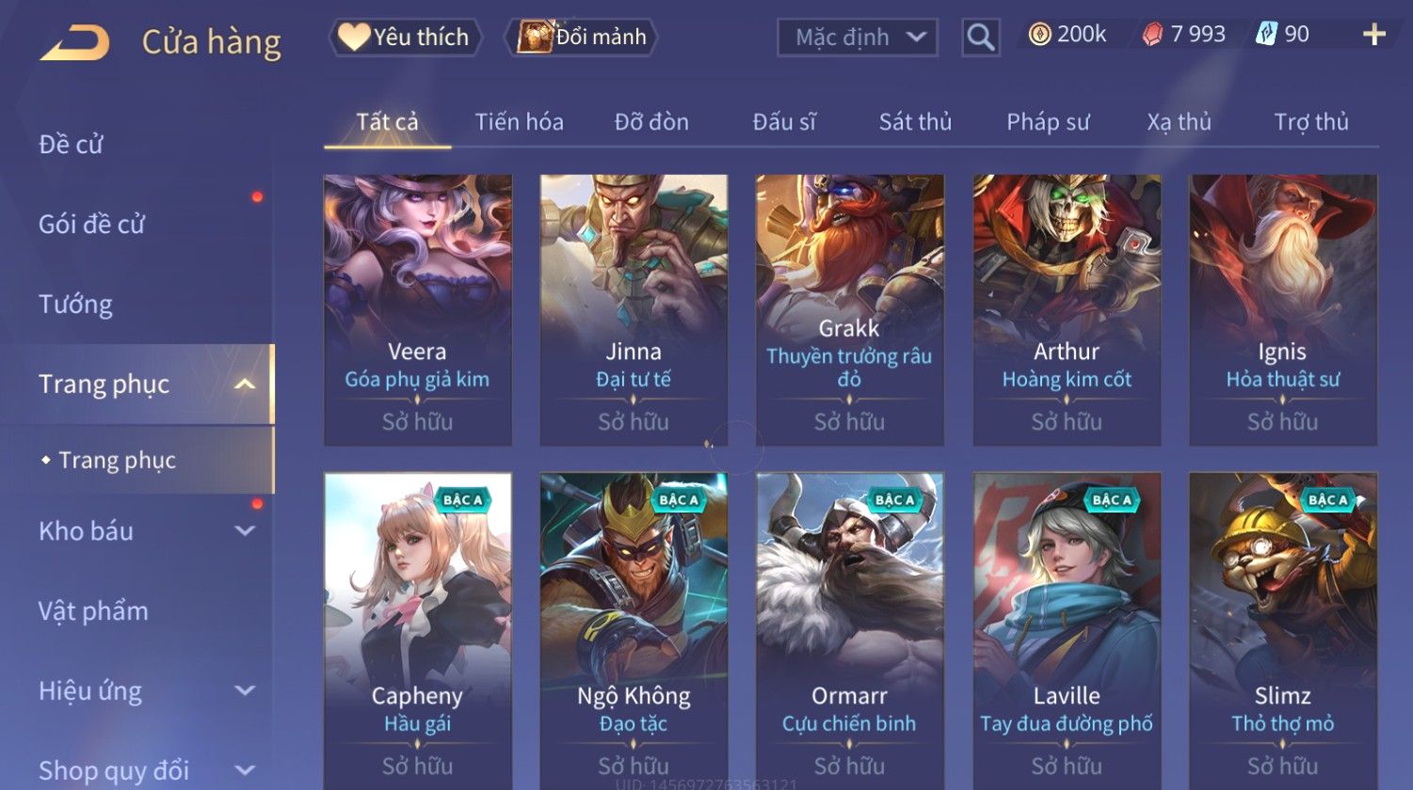Open the search magnifier icon
Screen dimensions: 1413x790
(981, 38)
